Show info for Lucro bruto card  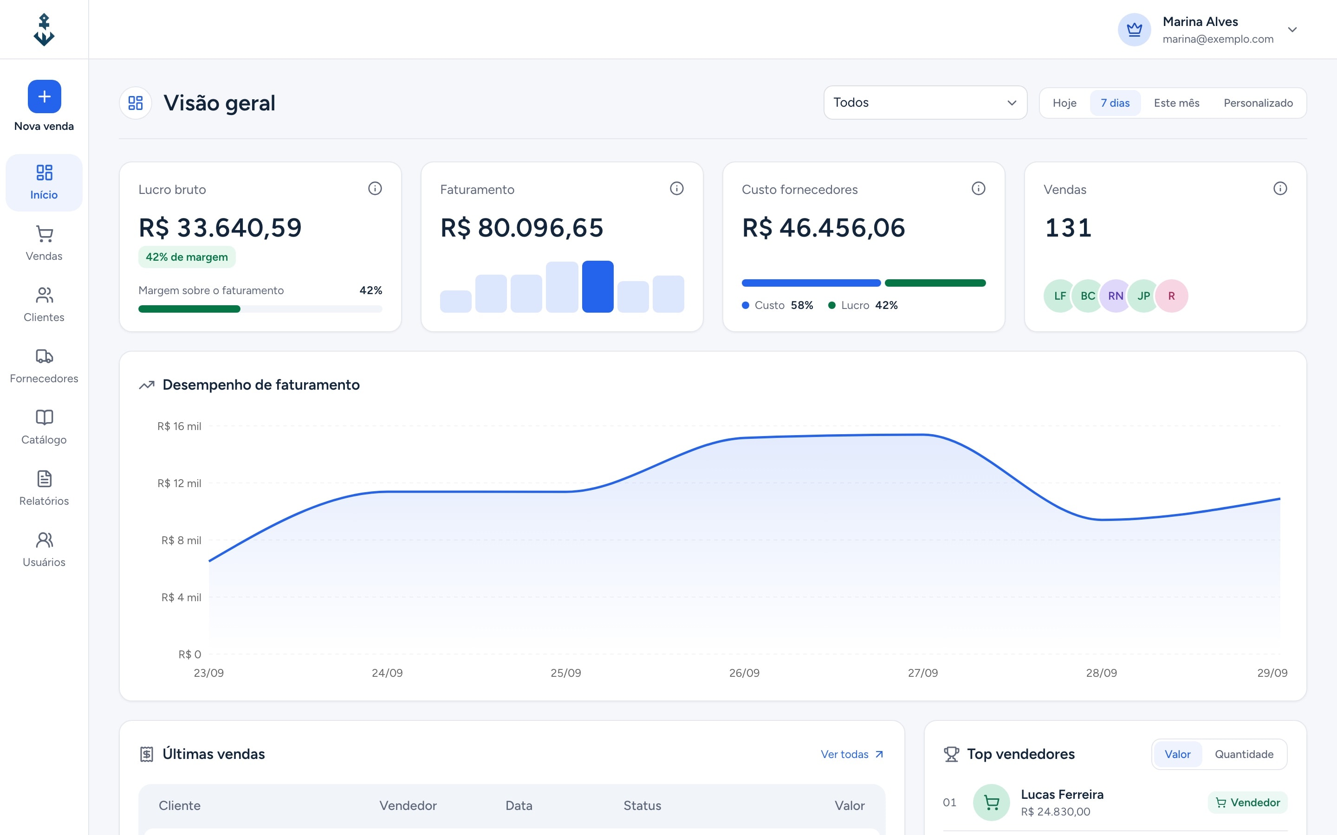click(375, 189)
